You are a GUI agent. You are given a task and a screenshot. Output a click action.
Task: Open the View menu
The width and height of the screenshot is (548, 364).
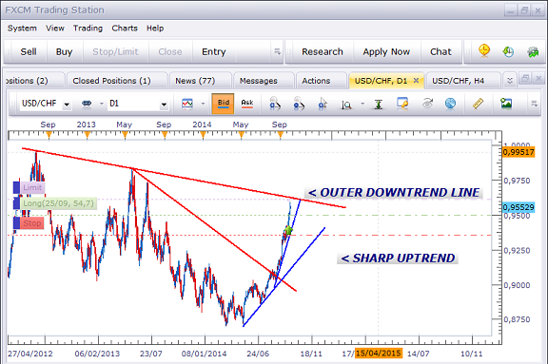pyautogui.click(x=55, y=29)
